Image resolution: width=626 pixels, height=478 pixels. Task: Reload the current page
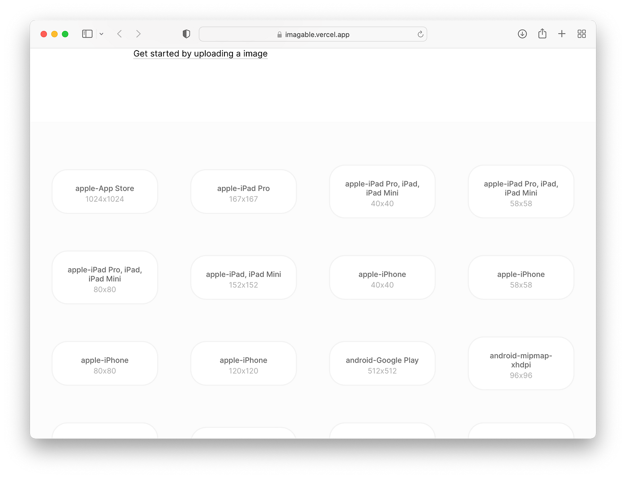pos(420,34)
